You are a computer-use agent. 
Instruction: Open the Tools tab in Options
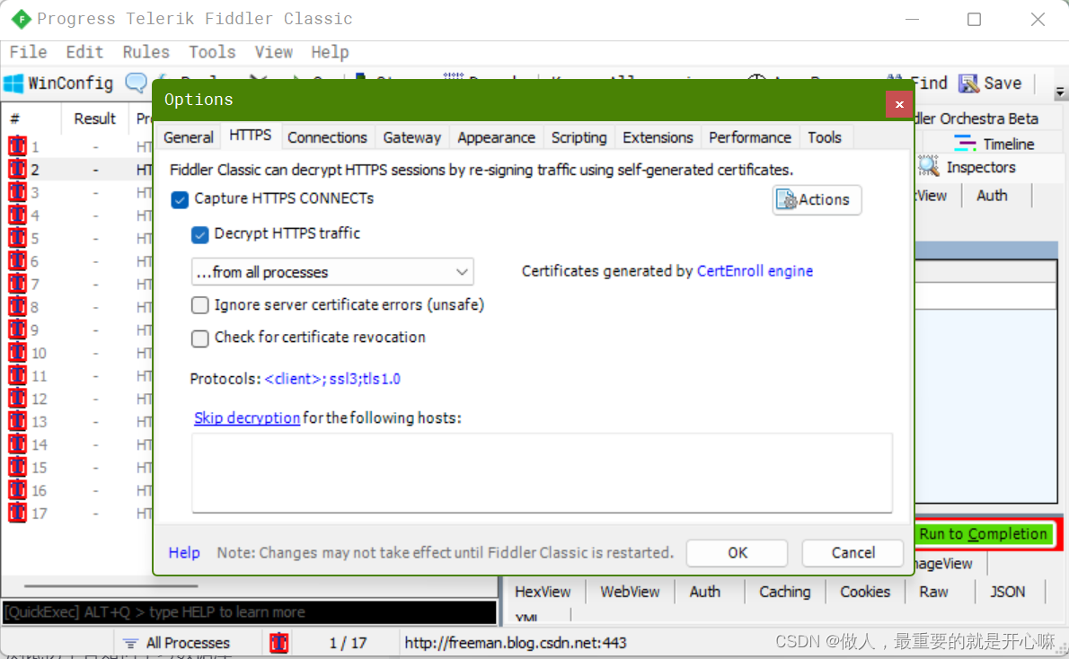[825, 137]
